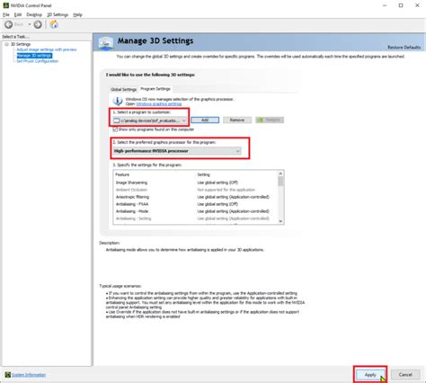The height and width of the screenshot is (383, 426).
Task: Click the settings list scrollbar thumb
Action: click(280, 182)
